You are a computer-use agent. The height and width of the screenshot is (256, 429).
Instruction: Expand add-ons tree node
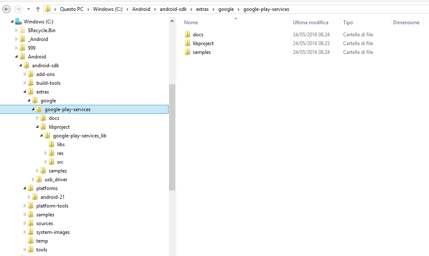coord(25,74)
